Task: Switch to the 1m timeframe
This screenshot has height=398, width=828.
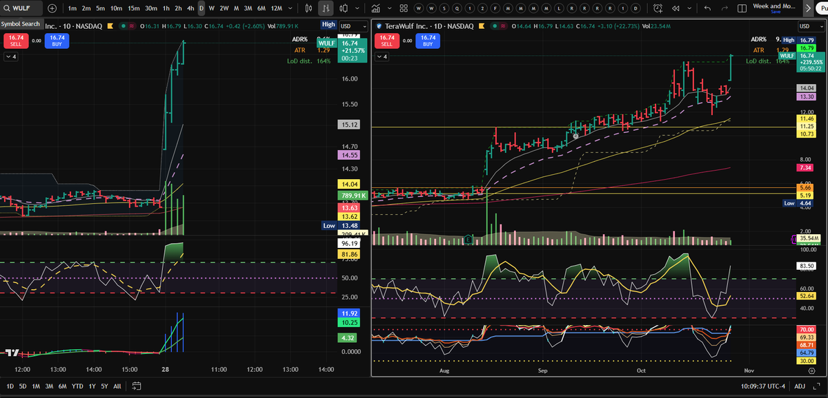Action: pyautogui.click(x=72, y=8)
